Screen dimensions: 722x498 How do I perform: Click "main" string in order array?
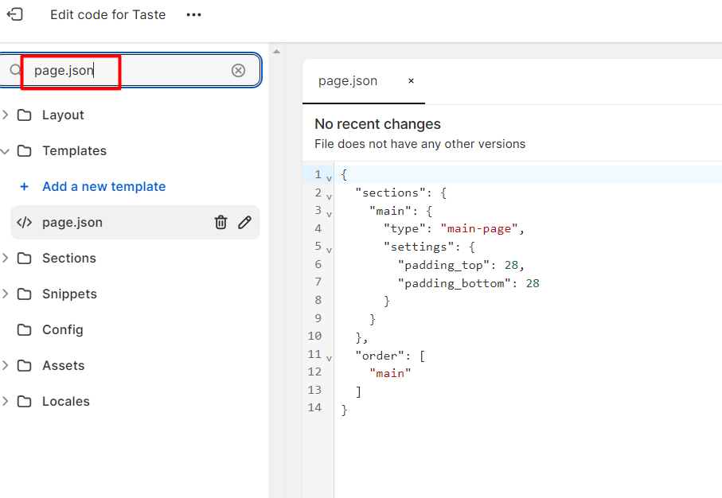pyautogui.click(x=390, y=373)
